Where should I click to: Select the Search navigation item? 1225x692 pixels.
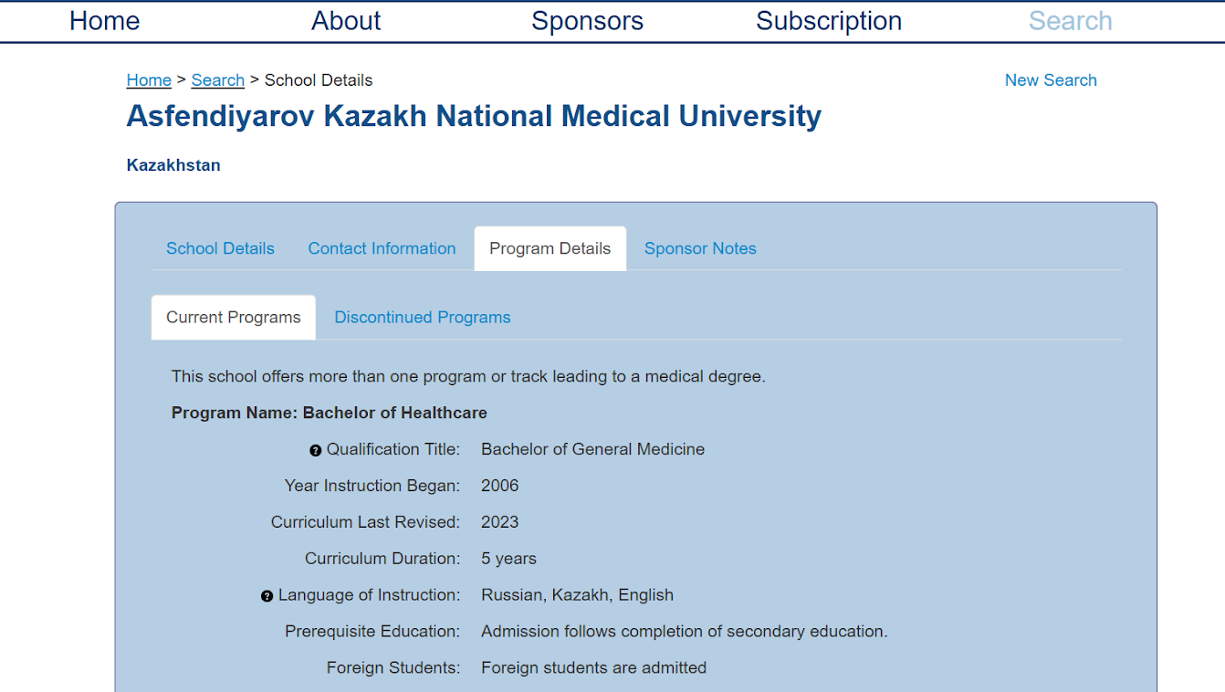tap(1071, 21)
